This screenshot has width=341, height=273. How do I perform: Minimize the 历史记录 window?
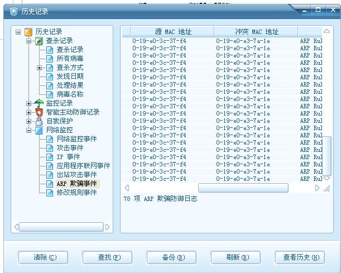(x=305, y=10)
